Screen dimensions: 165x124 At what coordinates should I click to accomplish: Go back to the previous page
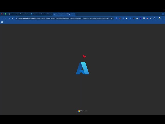click(x=2, y=18)
